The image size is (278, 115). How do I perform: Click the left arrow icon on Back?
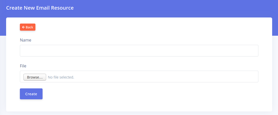pyautogui.click(x=23, y=27)
